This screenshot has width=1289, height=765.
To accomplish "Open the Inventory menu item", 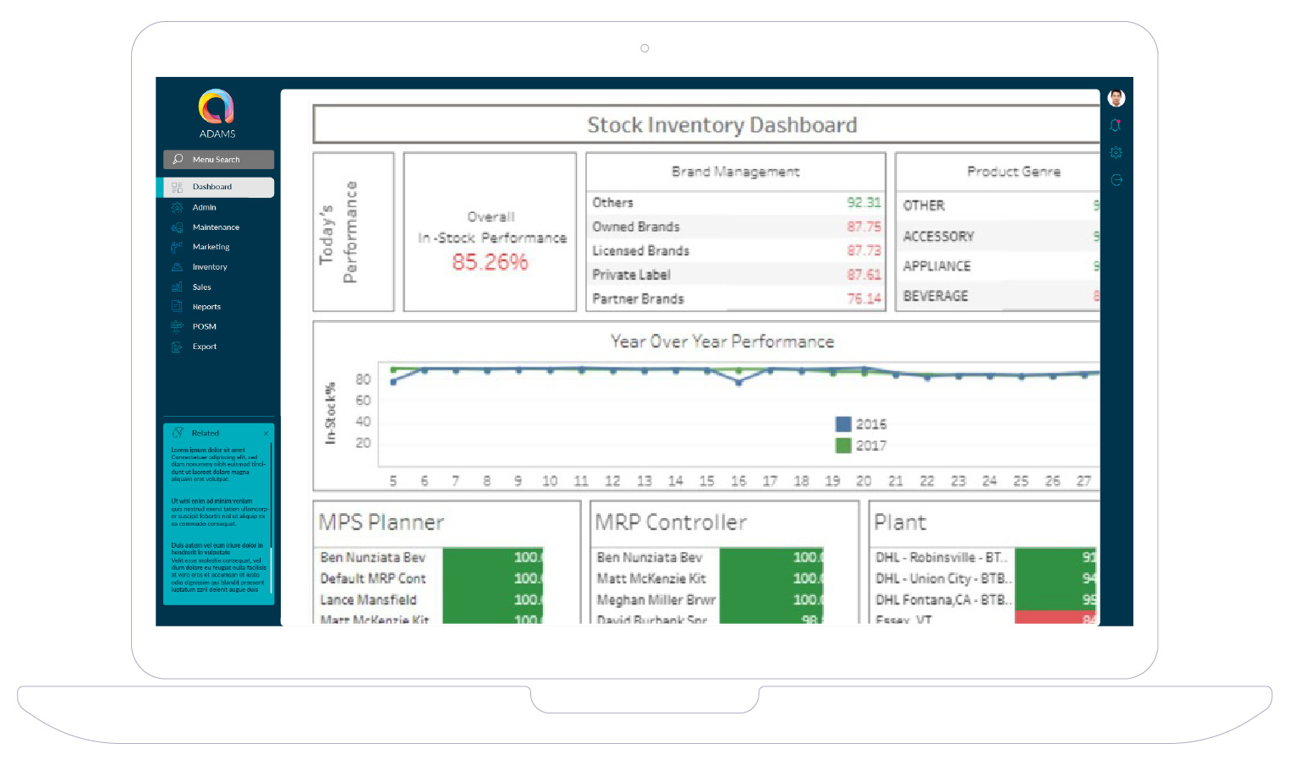I will 210,267.
